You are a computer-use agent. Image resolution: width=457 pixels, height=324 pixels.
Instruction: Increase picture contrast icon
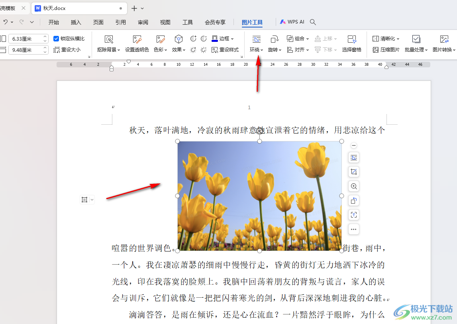point(193,39)
